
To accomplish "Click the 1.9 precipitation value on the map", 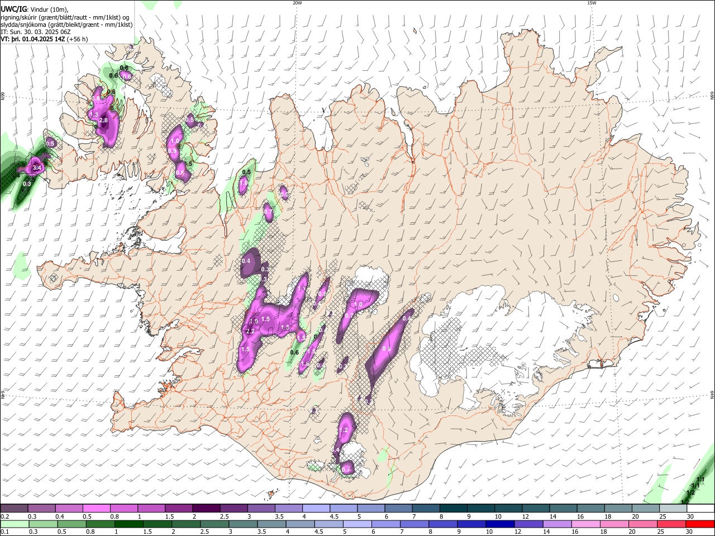I will [254, 321].
